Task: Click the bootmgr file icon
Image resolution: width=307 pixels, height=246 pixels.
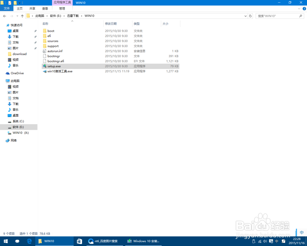Action: [45, 56]
